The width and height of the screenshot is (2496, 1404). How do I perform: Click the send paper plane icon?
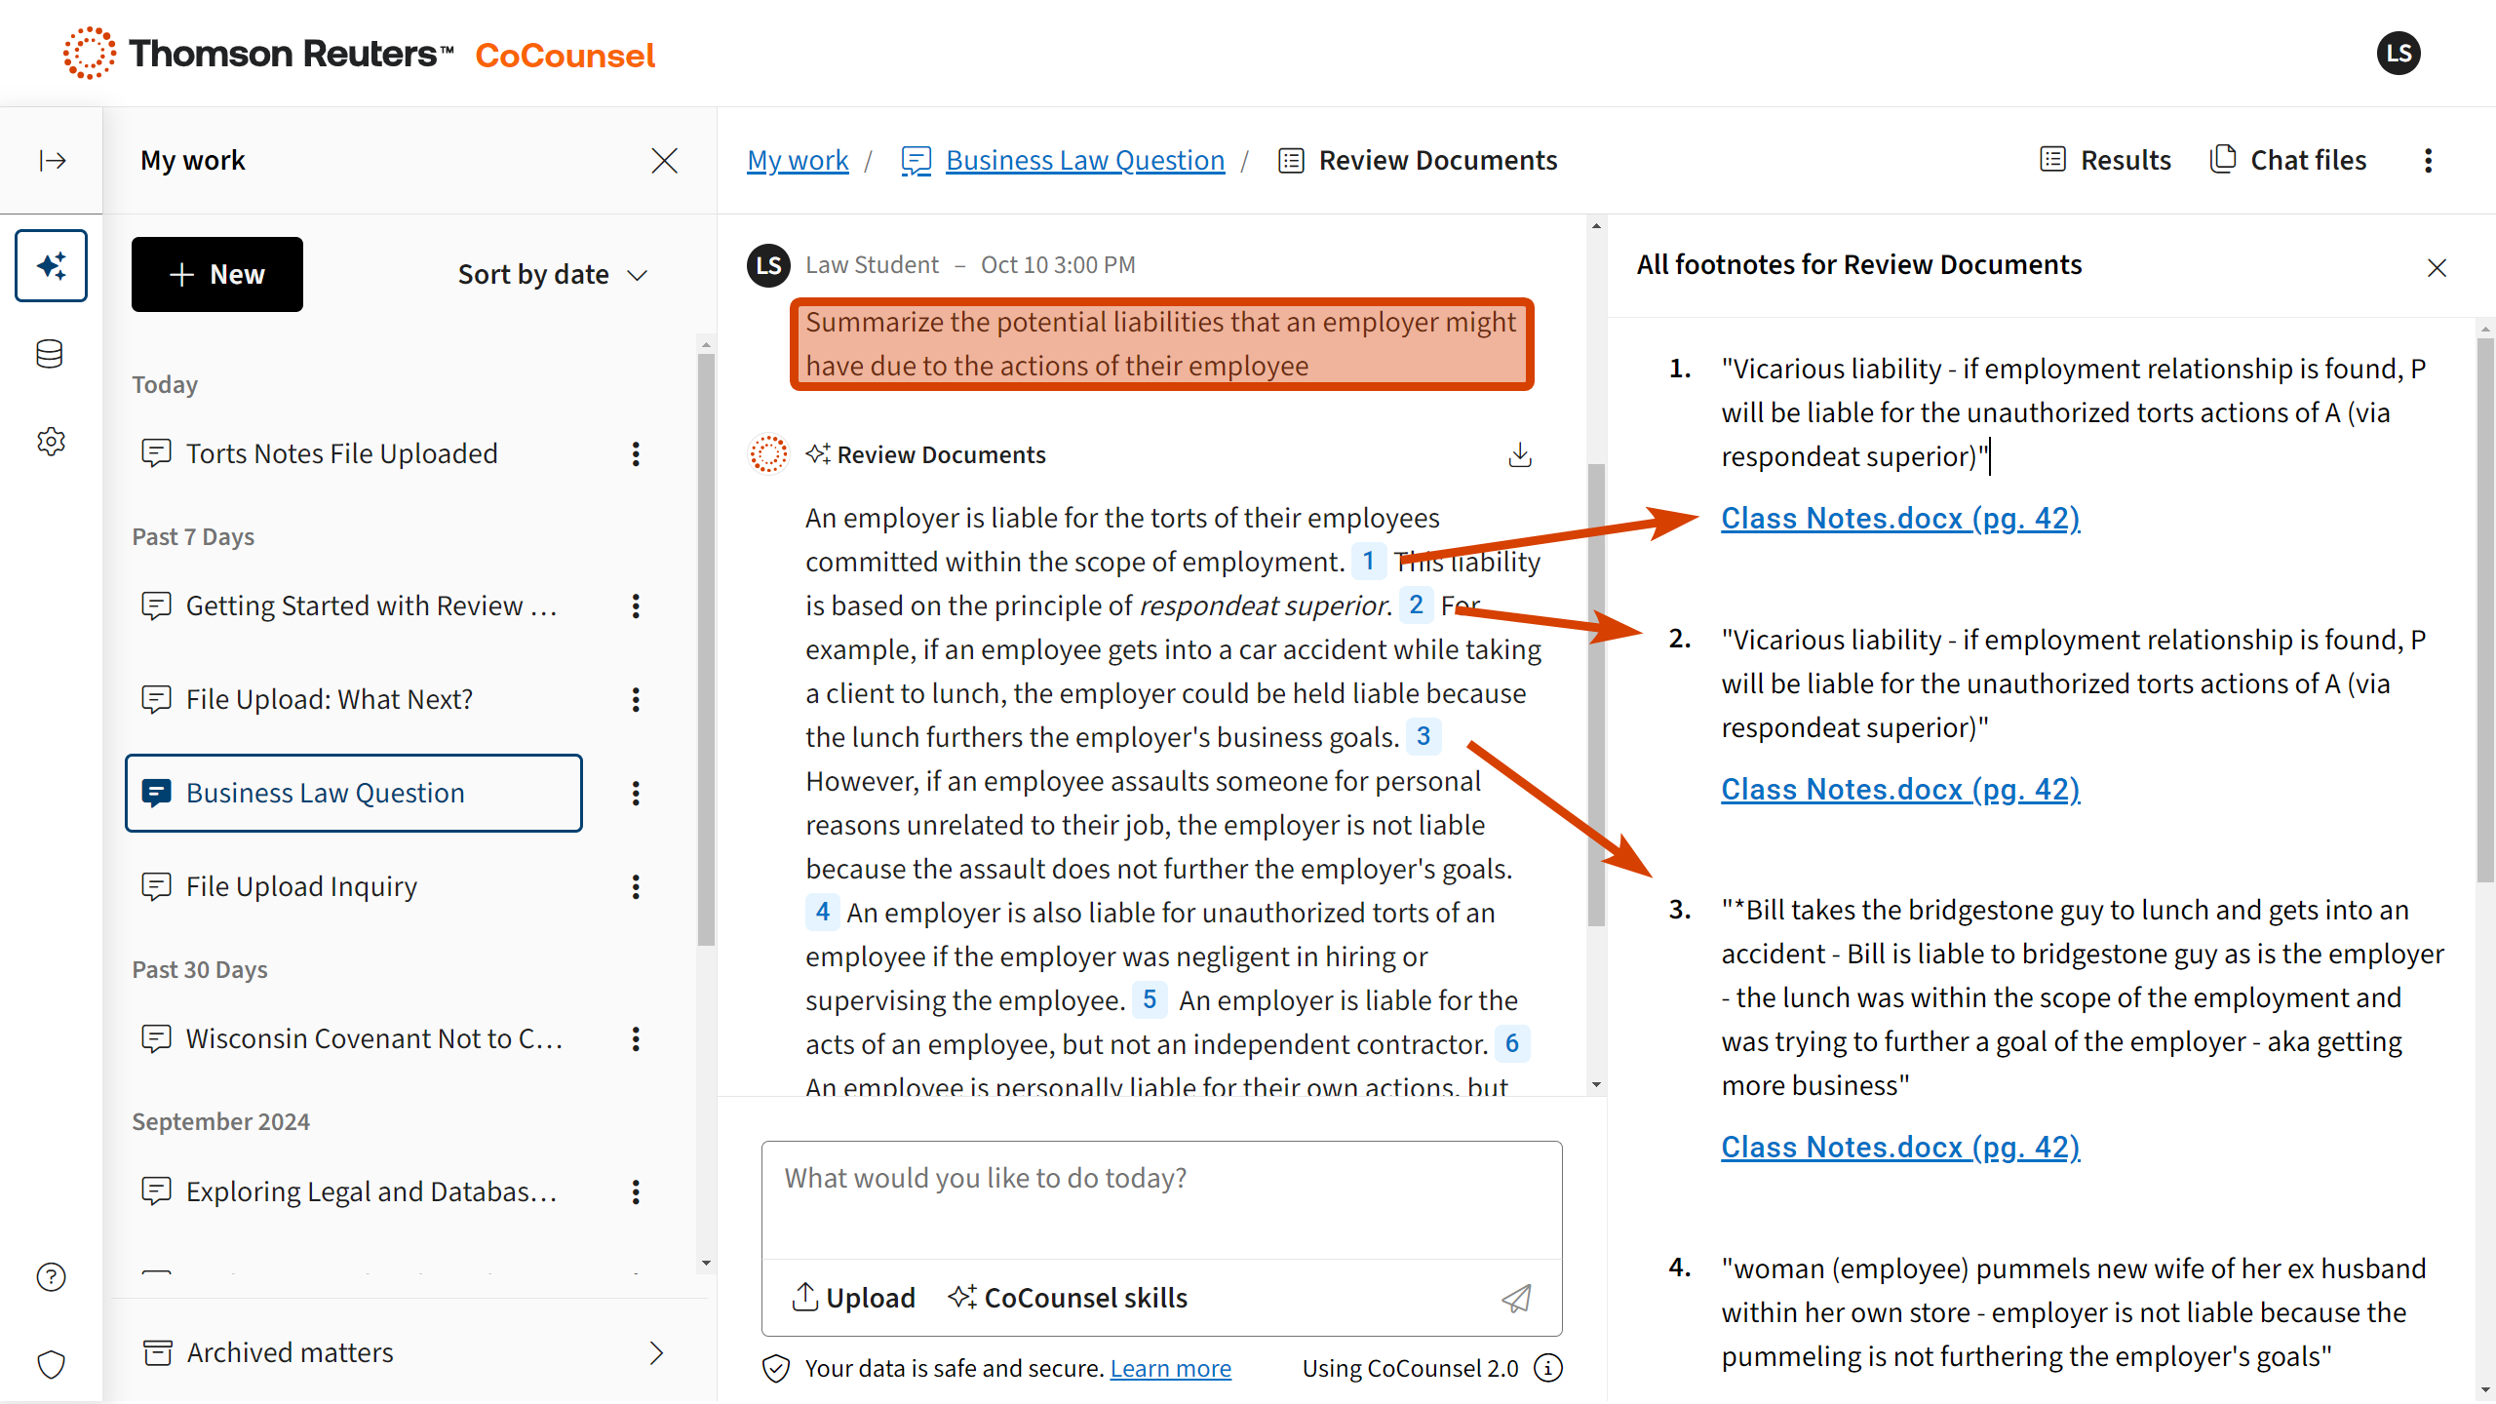click(x=1515, y=1298)
